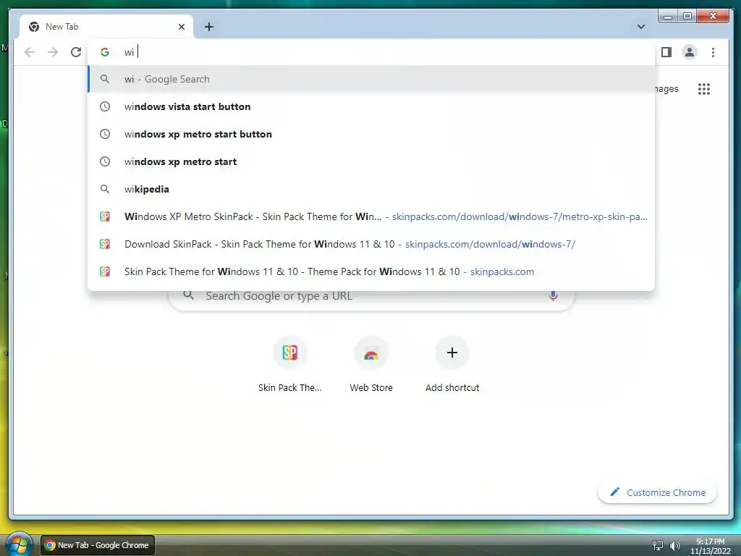Click the magnifier icon in page search box
The width and height of the screenshot is (741, 556).
click(189, 295)
